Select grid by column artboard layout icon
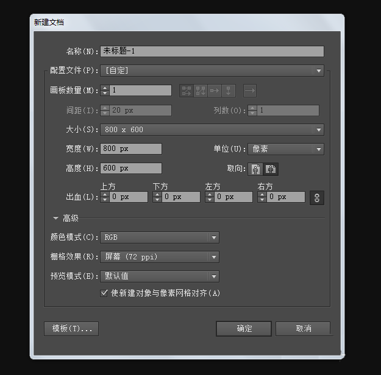 pos(201,91)
